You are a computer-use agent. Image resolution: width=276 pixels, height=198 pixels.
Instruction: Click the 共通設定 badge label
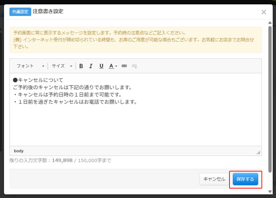20,12
